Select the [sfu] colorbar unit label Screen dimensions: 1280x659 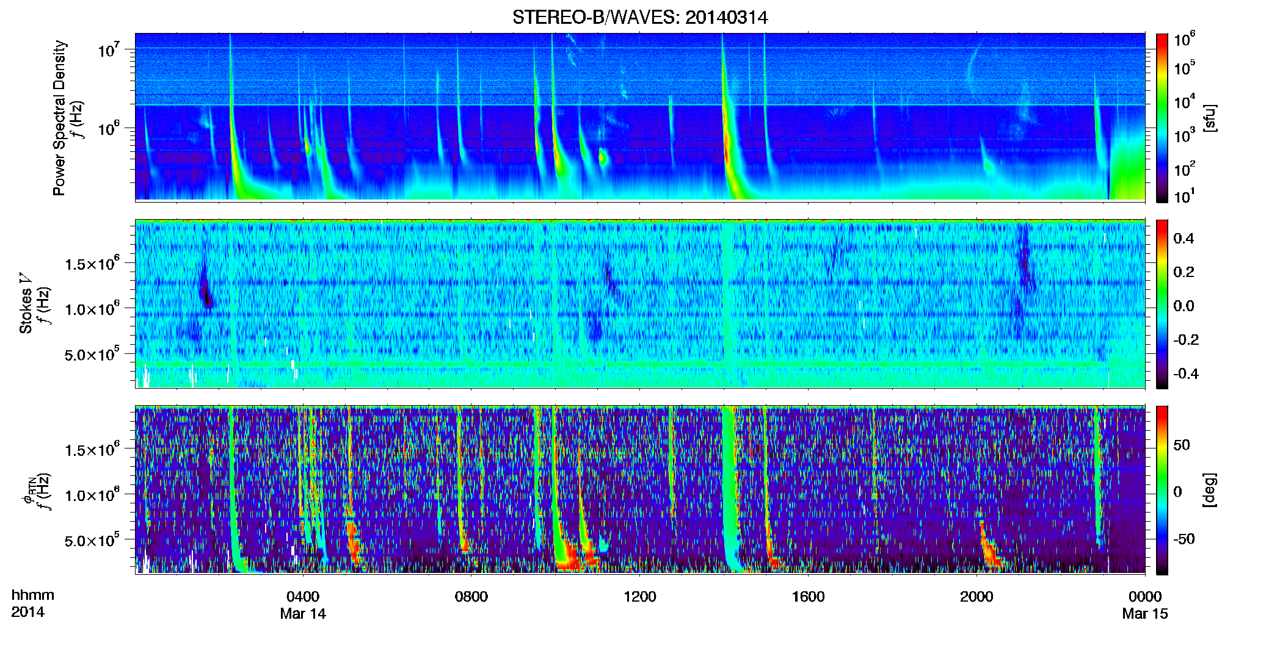1210,118
